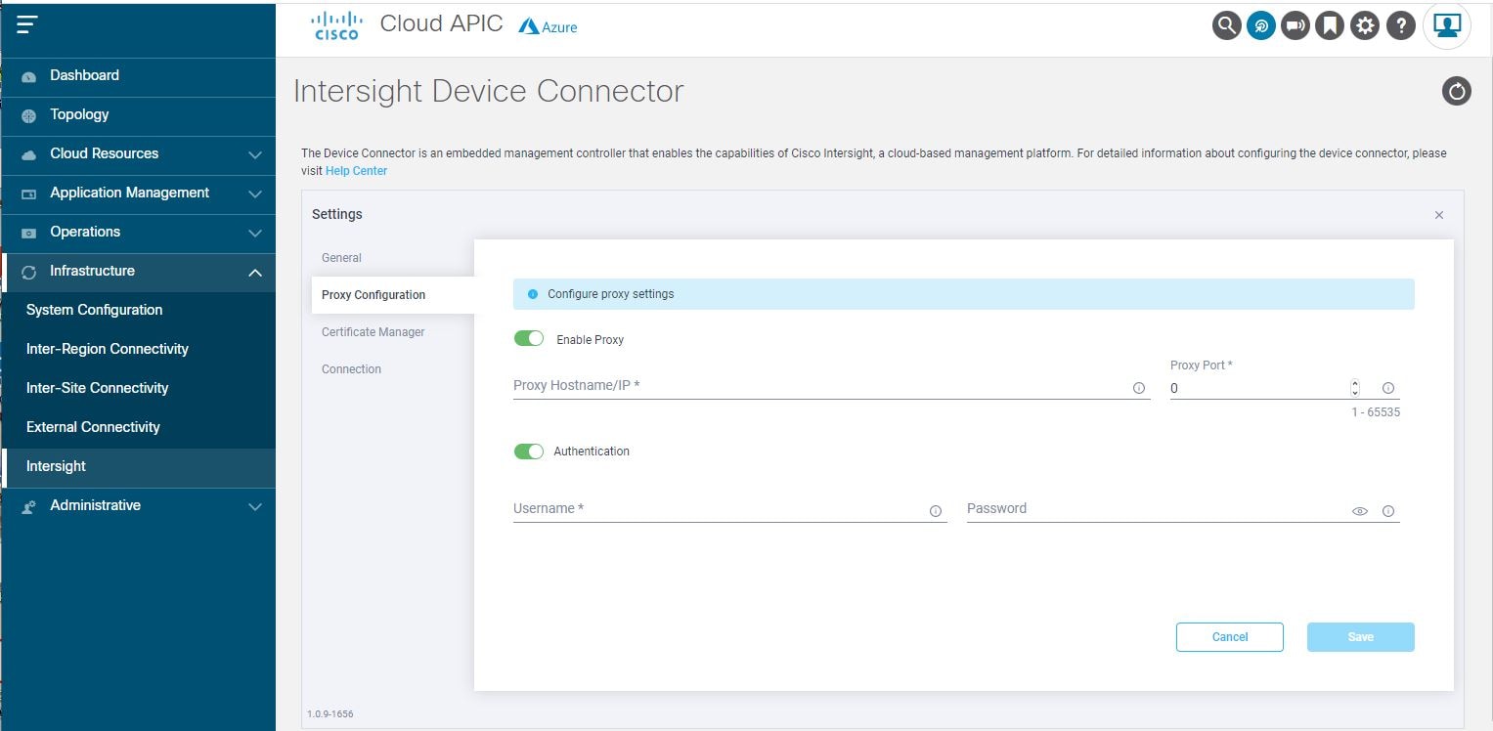Show password using the eye icon
1493x731 pixels.
coord(1360,511)
